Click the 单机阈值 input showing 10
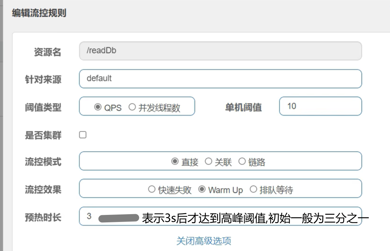This screenshot has width=390, height=251. pyautogui.click(x=321, y=106)
